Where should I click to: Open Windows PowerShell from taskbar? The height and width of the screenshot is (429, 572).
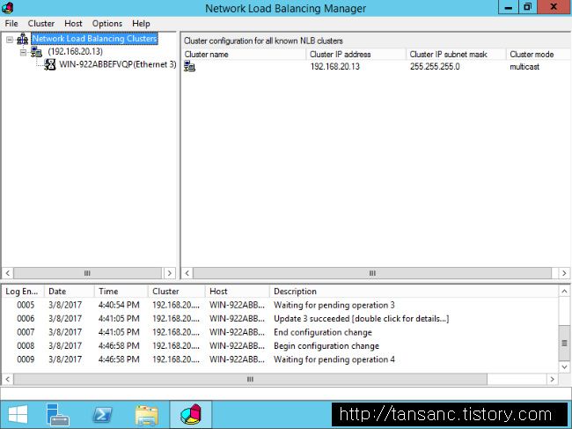(102, 415)
